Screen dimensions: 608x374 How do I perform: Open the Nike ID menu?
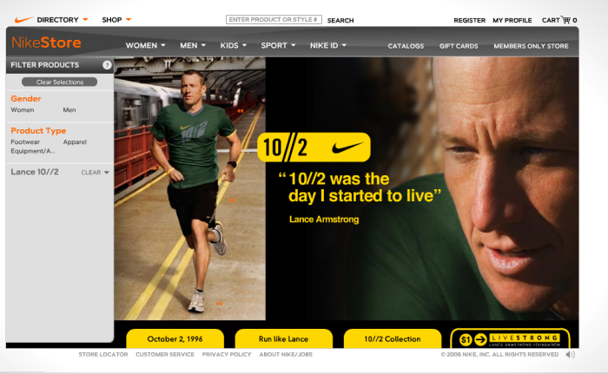328,45
